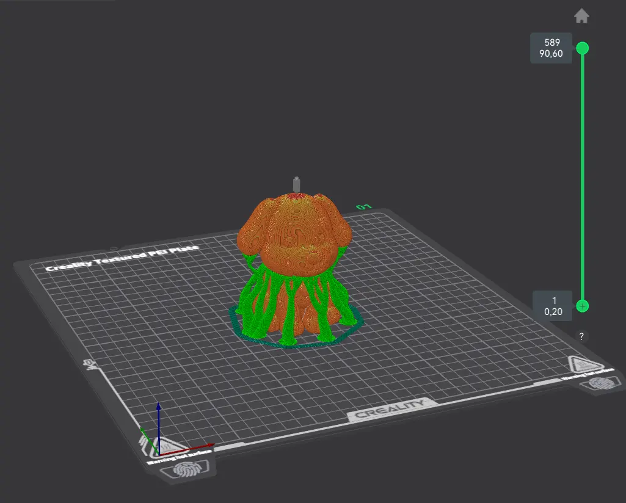626x503 pixels.
Task: Click the CREALITY logo on plate
Action: (x=390, y=410)
